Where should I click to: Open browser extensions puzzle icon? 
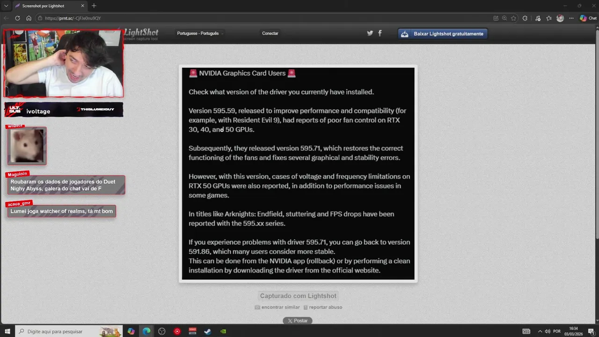pyautogui.click(x=525, y=18)
